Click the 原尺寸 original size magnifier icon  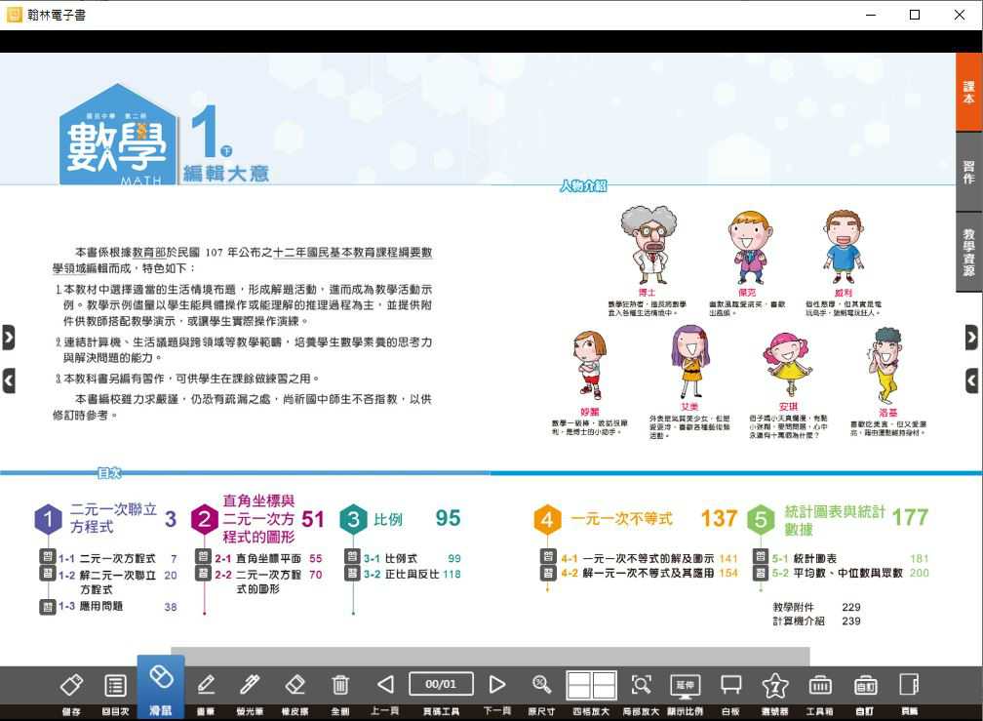(541, 685)
